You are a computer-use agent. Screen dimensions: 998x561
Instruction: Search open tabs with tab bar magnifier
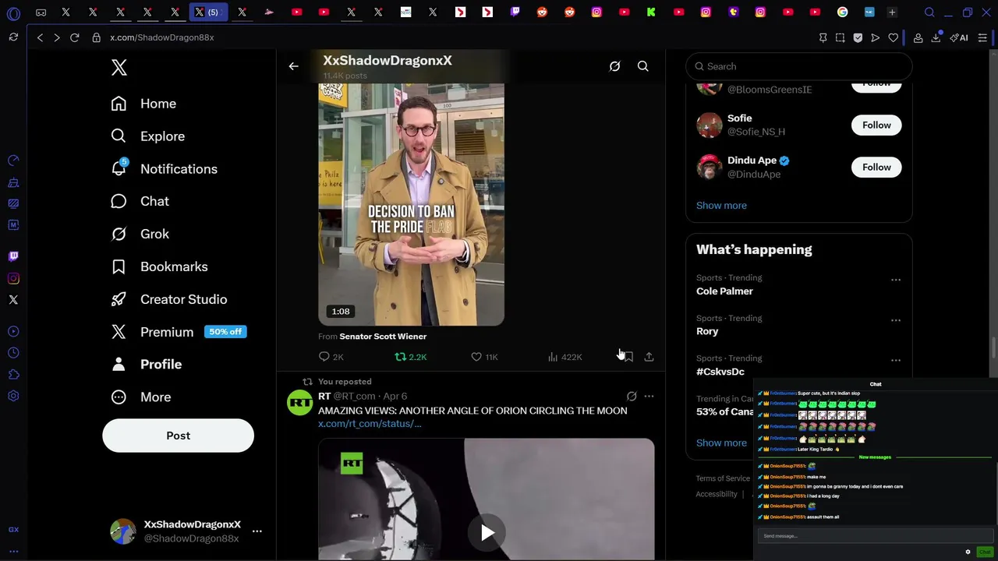(929, 12)
